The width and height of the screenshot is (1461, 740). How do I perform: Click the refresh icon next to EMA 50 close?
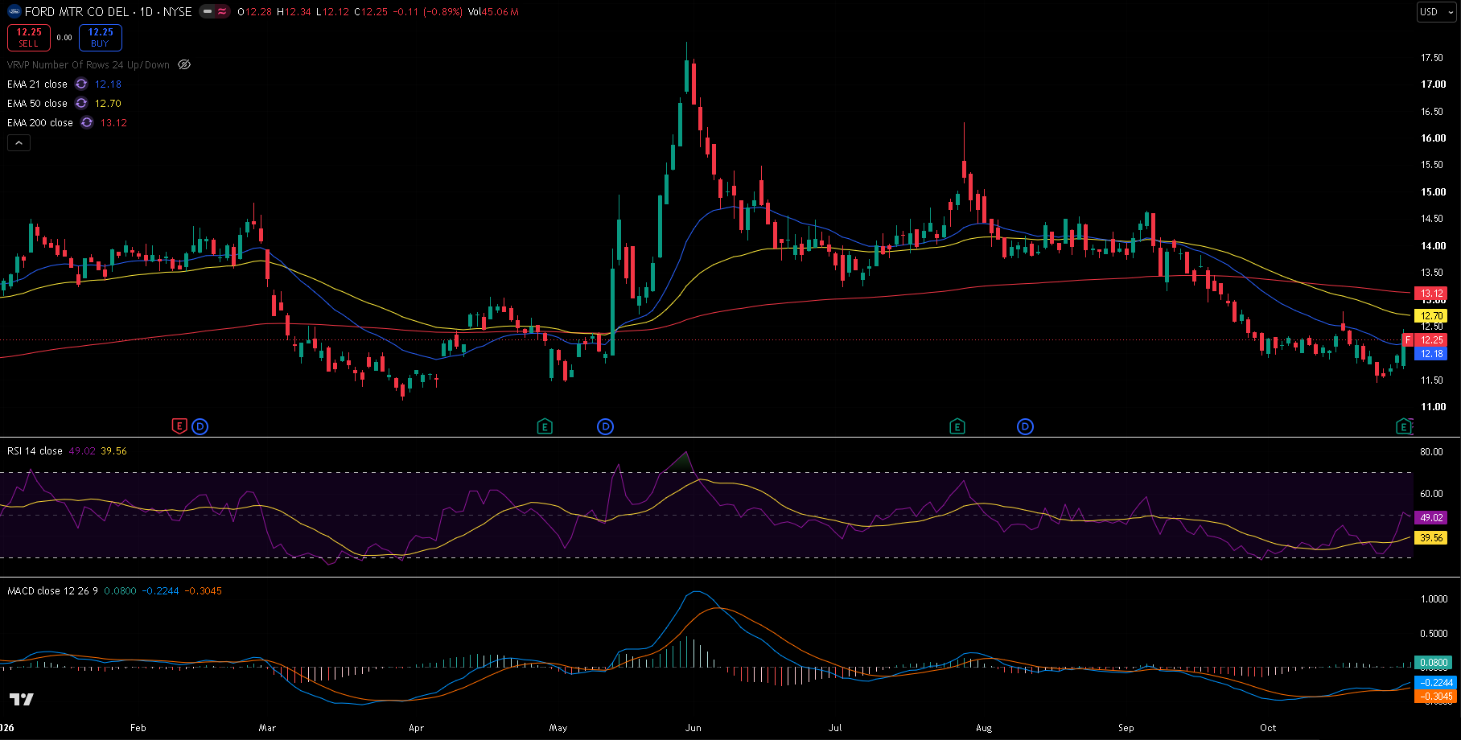point(81,103)
